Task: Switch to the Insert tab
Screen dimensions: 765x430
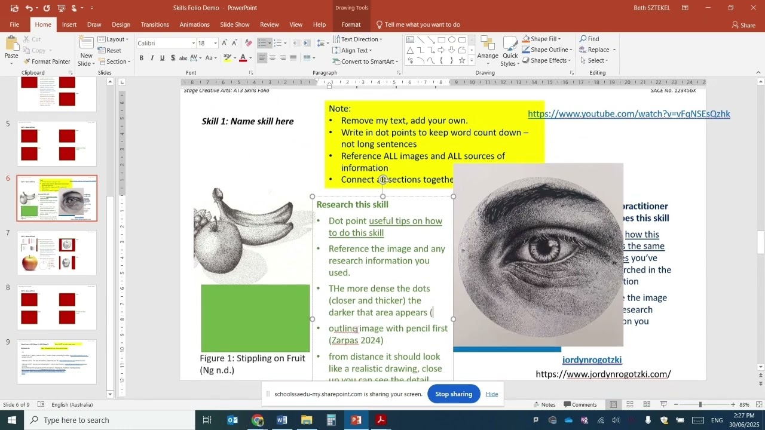Action: 69,24
